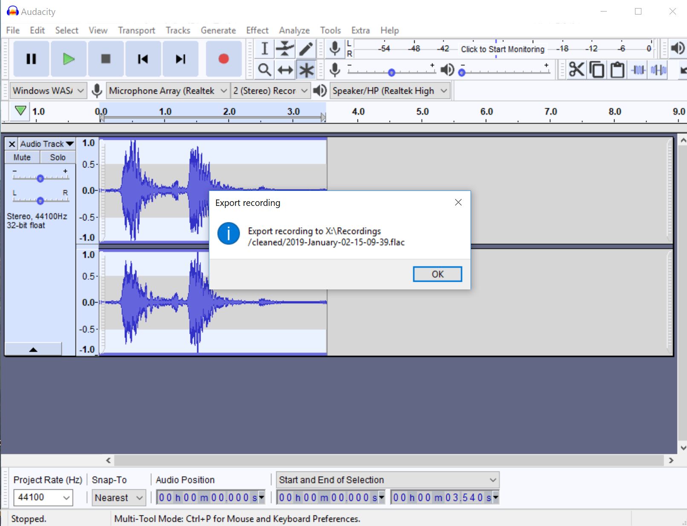
Task: Copy audio using the toolbar copy icon
Action: coord(597,69)
